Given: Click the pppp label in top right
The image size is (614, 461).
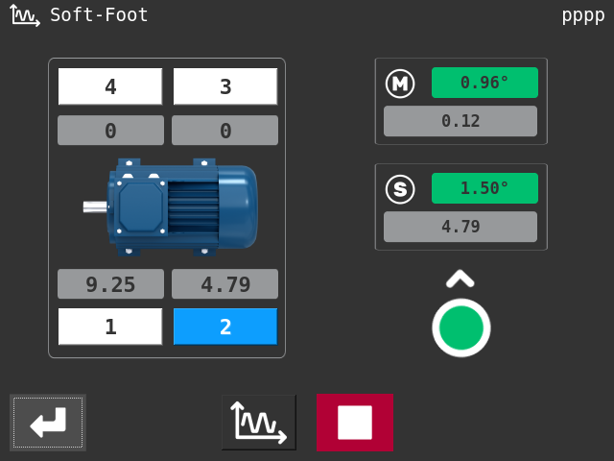Looking at the screenshot, I should [x=582, y=15].
